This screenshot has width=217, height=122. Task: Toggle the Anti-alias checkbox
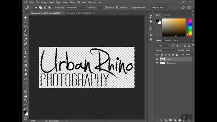(x=106, y=7)
